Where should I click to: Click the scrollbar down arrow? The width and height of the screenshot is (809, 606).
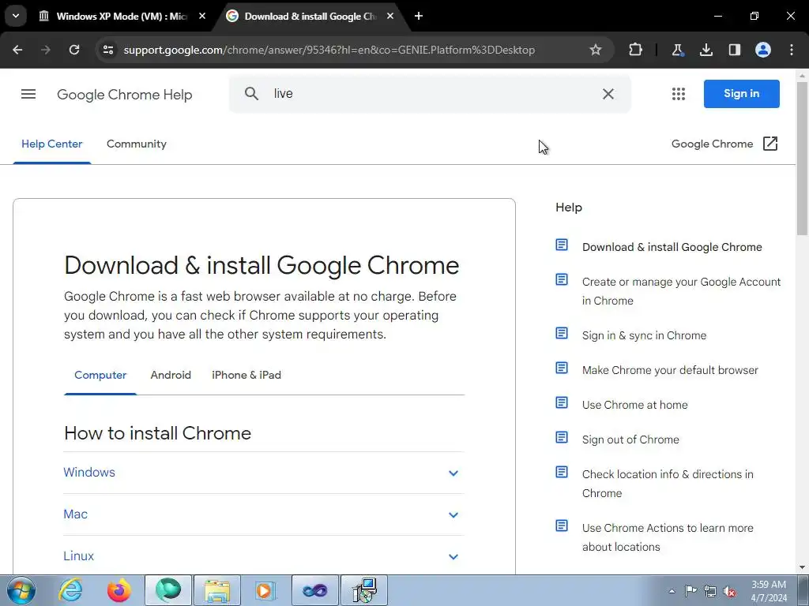click(x=803, y=567)
